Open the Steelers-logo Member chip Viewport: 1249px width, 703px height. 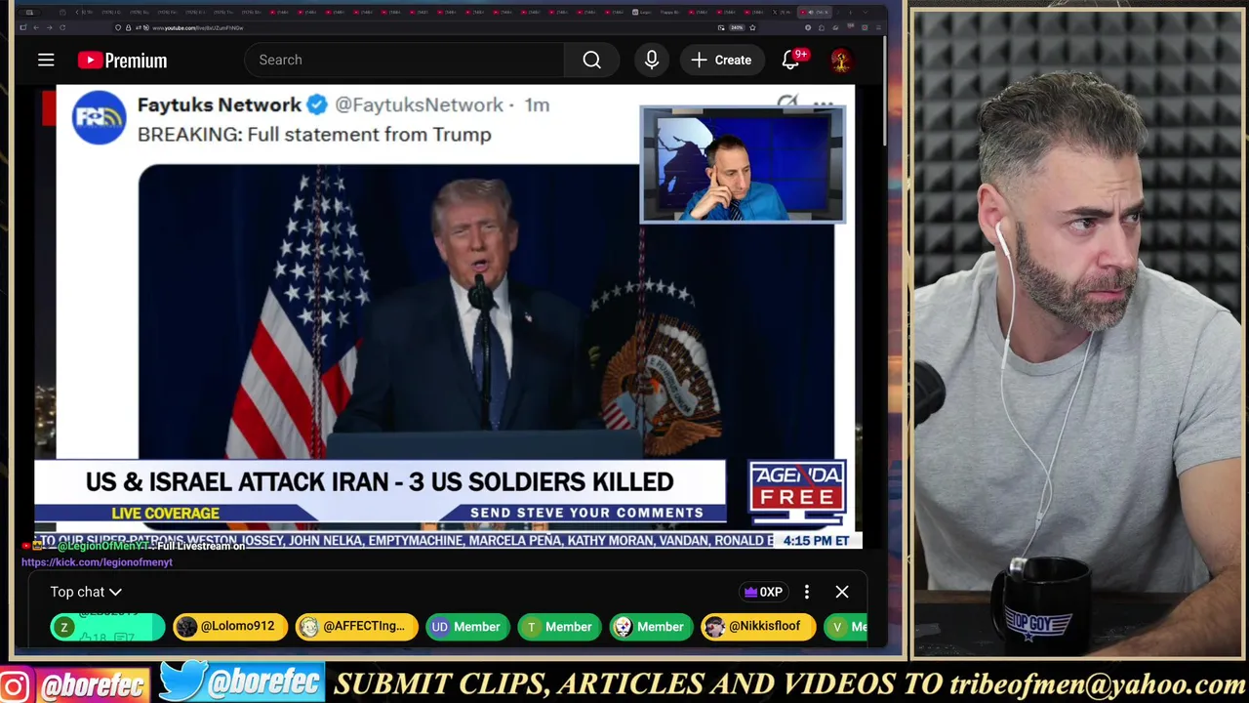(x=651, y=627)
